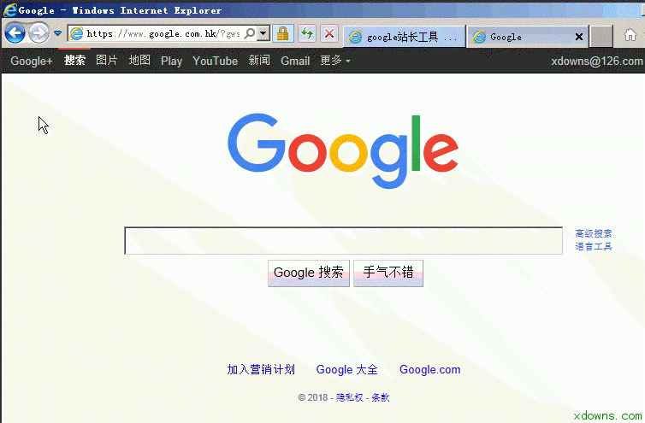The width and height of the screenshot is (645, 423).
Task: Expand the 更多 dropdown menu
Action: point(335,61)
